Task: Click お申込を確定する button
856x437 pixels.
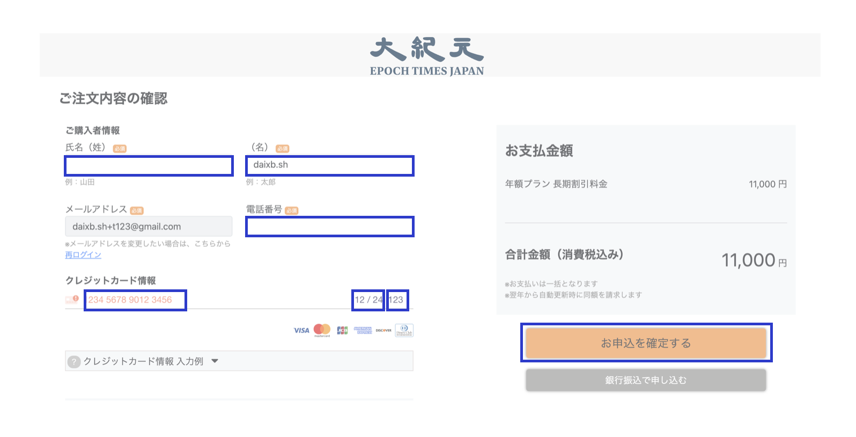Action: (x=646, y=343)
